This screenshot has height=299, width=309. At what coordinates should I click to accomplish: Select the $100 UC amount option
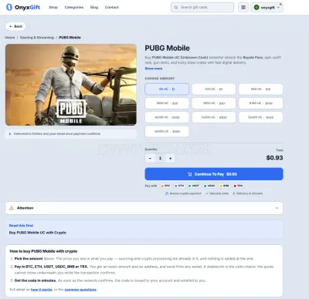pyautogui.click(x=260, y=103)
